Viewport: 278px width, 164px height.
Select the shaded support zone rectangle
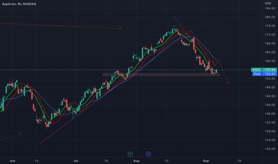pyautogui.click(x=161, y=75)
